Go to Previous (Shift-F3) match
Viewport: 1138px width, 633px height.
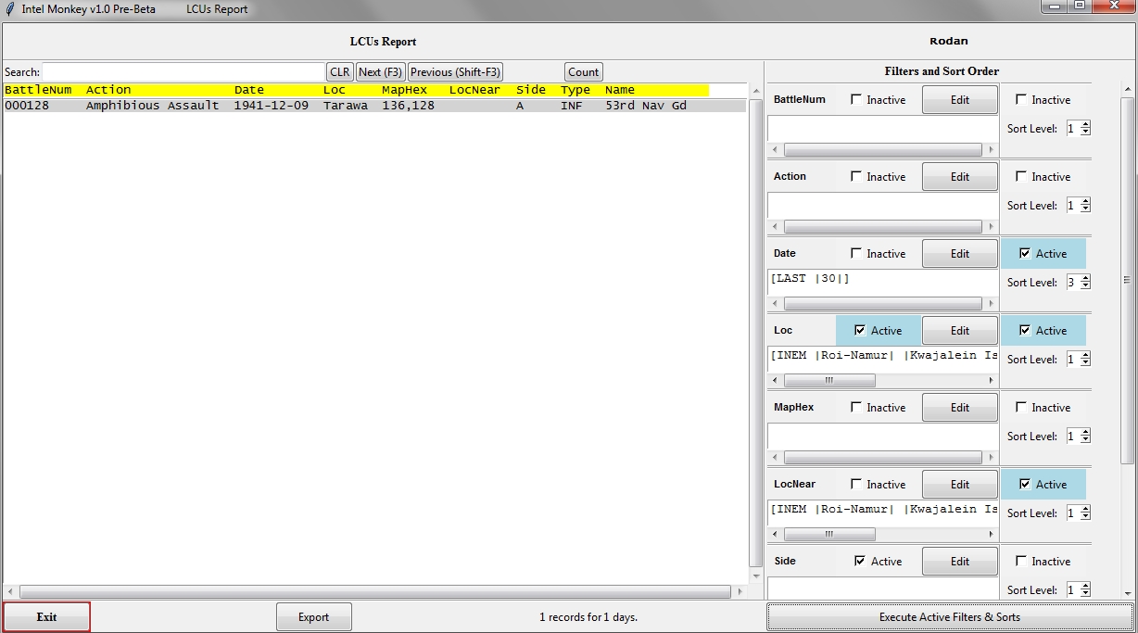coord(455,72)
